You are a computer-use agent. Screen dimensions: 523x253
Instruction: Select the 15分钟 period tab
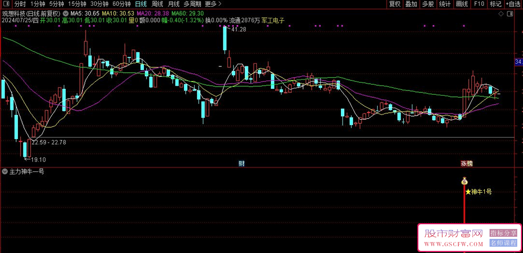tap(77, 4)
